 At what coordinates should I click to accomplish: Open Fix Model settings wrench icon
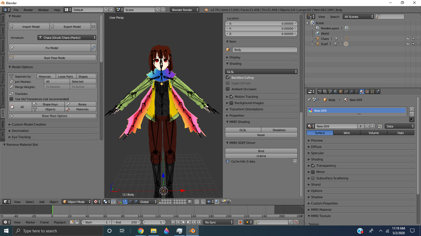point(93,48)
